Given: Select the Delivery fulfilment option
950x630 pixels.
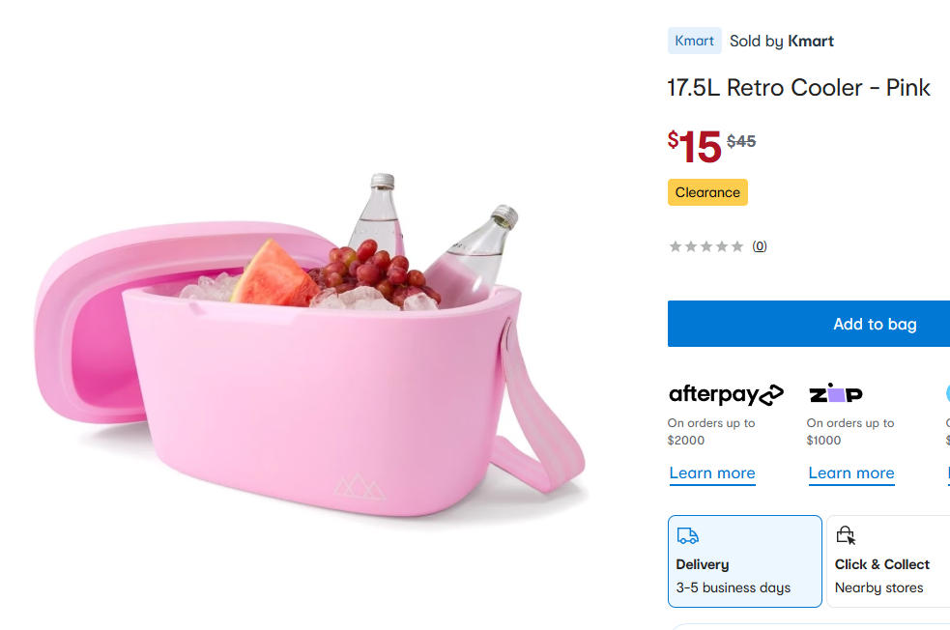Looking at the screenshot, I should pos(744,561).
